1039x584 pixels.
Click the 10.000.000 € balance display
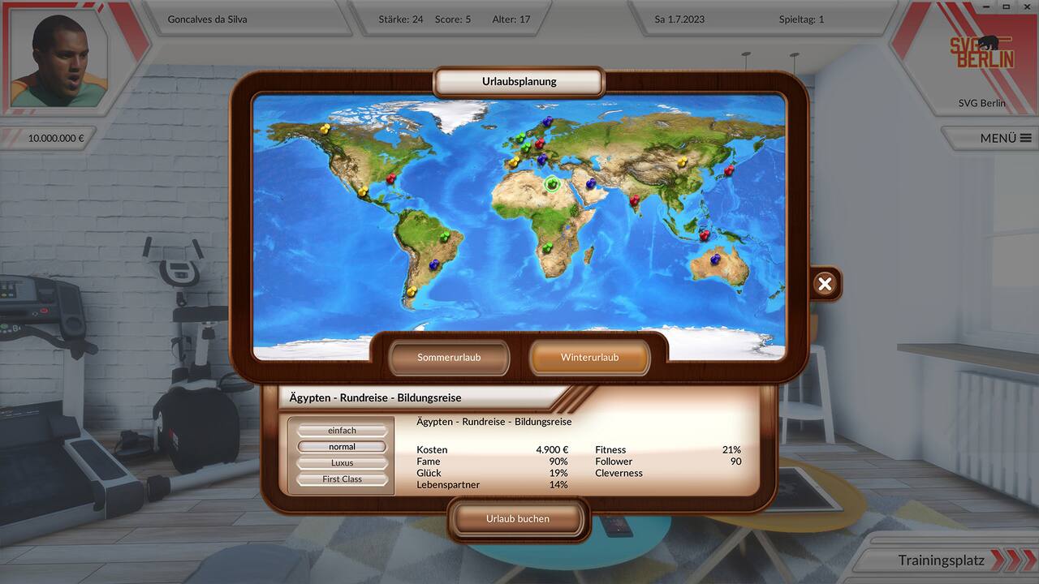[56, 139]
